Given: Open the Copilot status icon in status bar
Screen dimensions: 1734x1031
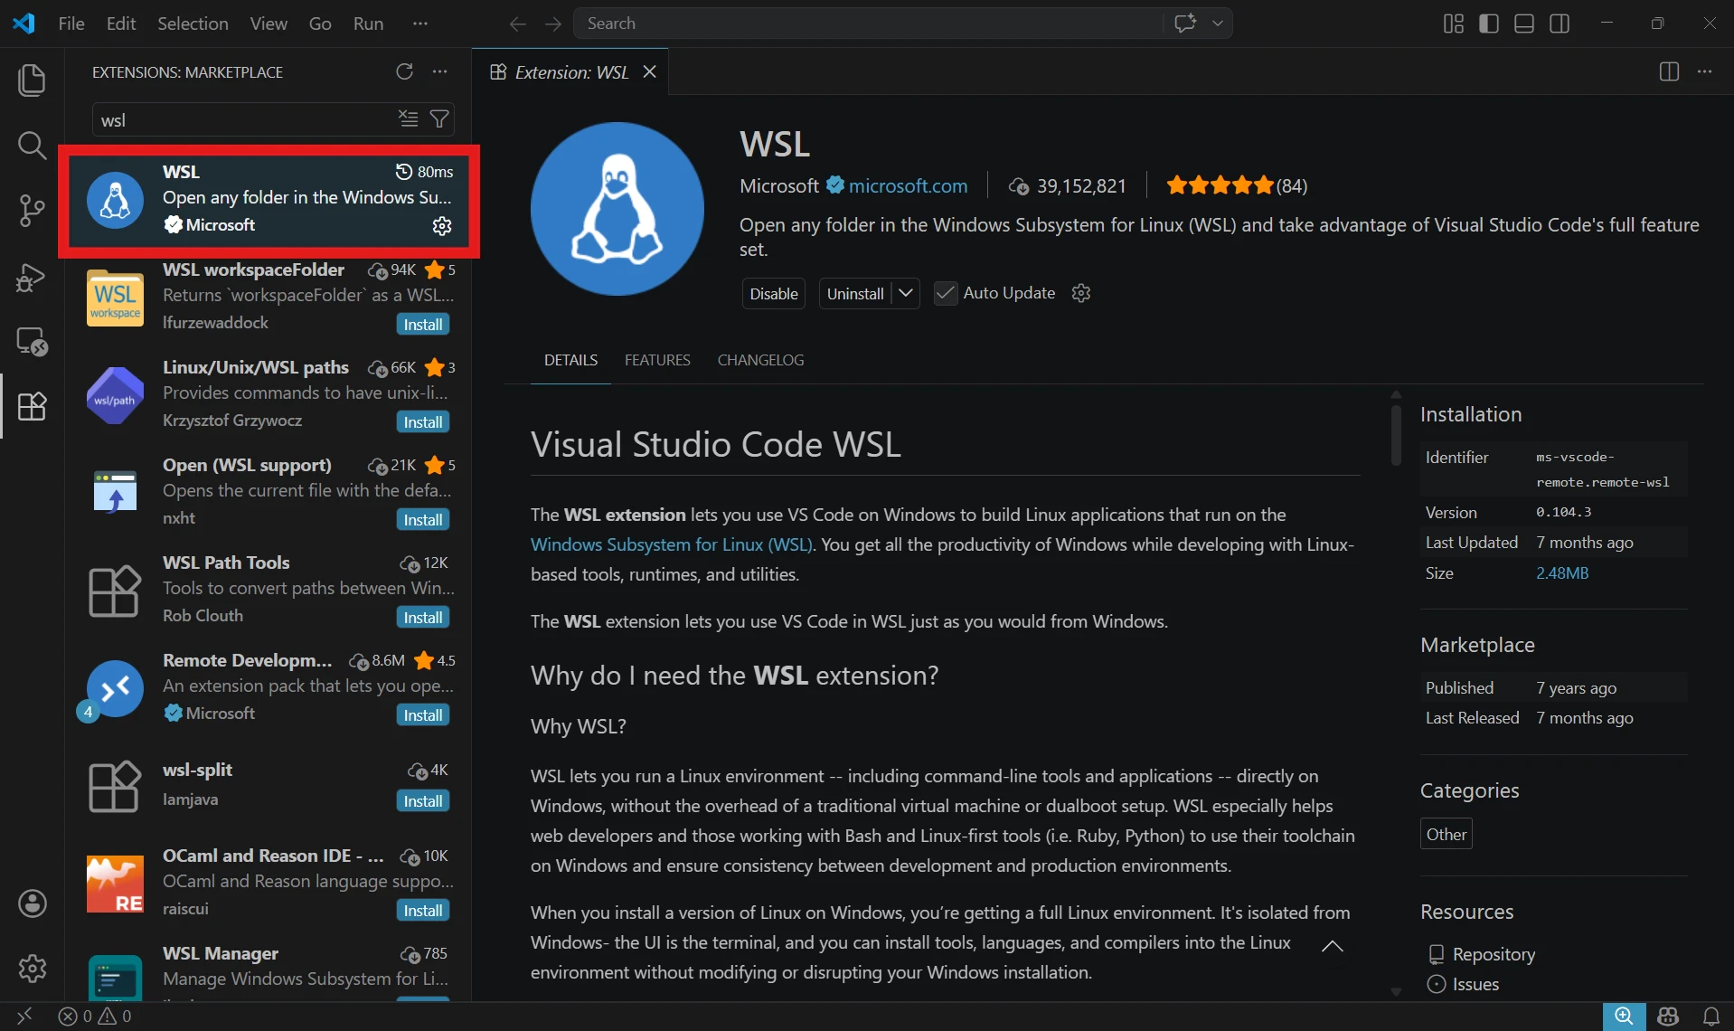Looking at the screenshot, I should coord(1668,1017).
